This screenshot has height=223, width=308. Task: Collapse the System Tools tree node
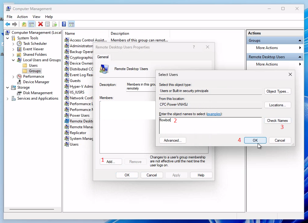pyautogui.click(x=7, y=38)
